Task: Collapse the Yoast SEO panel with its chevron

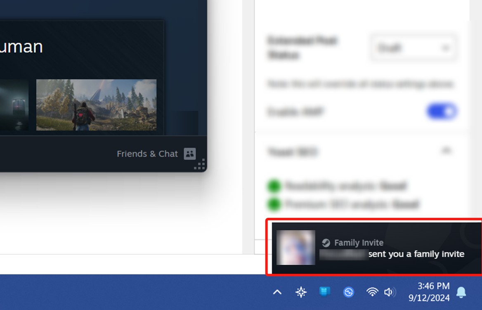Action: pos(447,150)
